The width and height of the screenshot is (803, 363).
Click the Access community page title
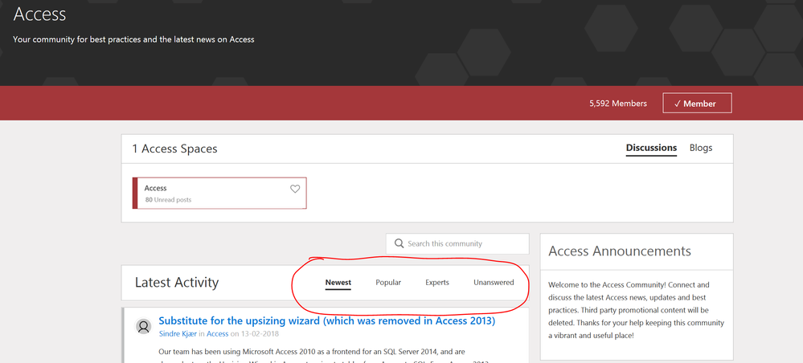[39, 14]
